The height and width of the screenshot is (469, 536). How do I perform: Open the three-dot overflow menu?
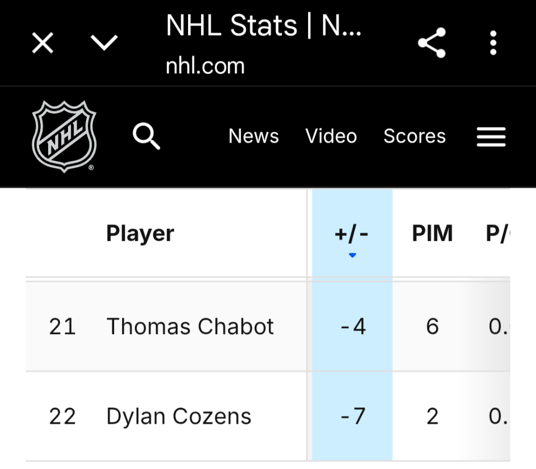pos(493,43)
